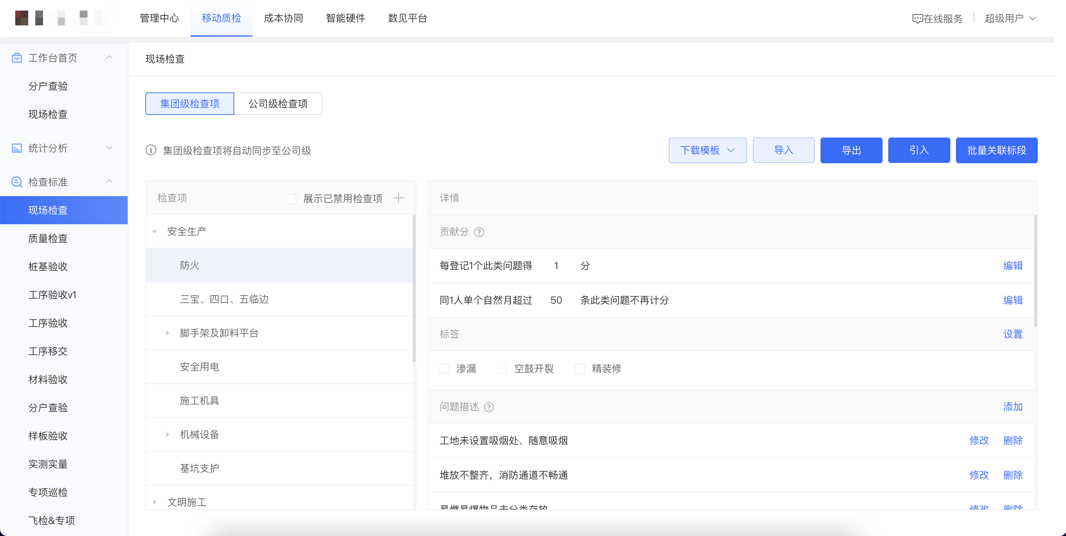Open the 智能硬件 top menu

click(346, 18)
